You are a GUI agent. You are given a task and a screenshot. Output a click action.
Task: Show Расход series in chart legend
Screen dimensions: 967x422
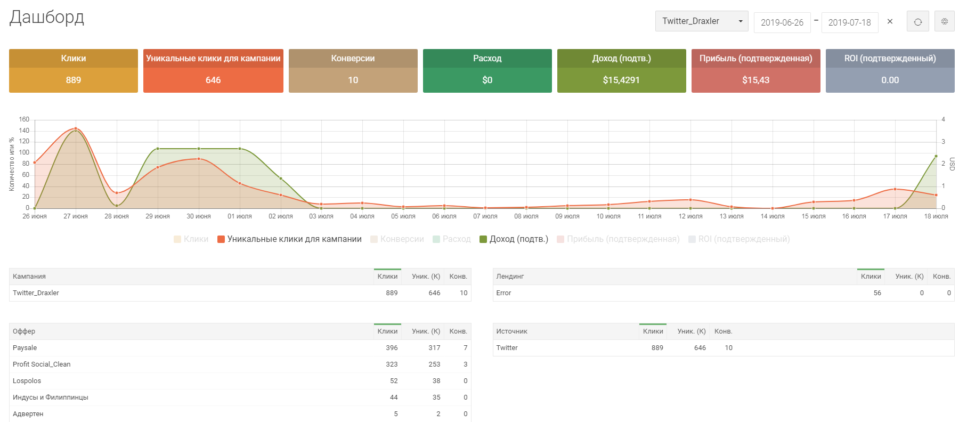[x=451, y=239]
